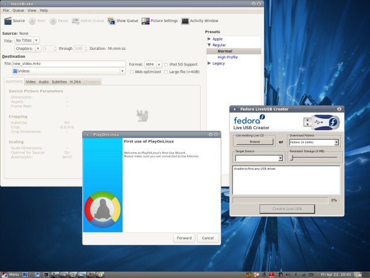Screen dimensions: 370x278
Task: Click the Add to Queue toolbar icon
Action: click(x=77, y=21)
